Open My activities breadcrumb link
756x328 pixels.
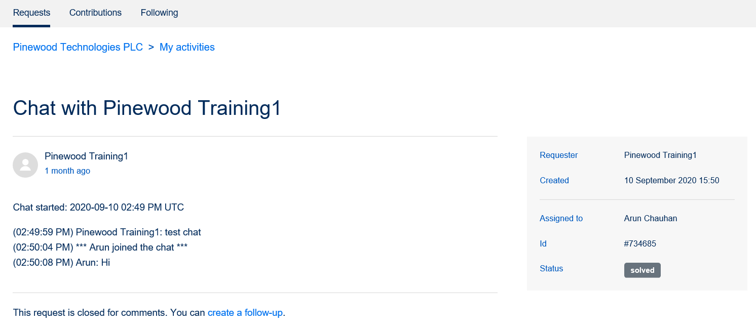tap(187, 47)
